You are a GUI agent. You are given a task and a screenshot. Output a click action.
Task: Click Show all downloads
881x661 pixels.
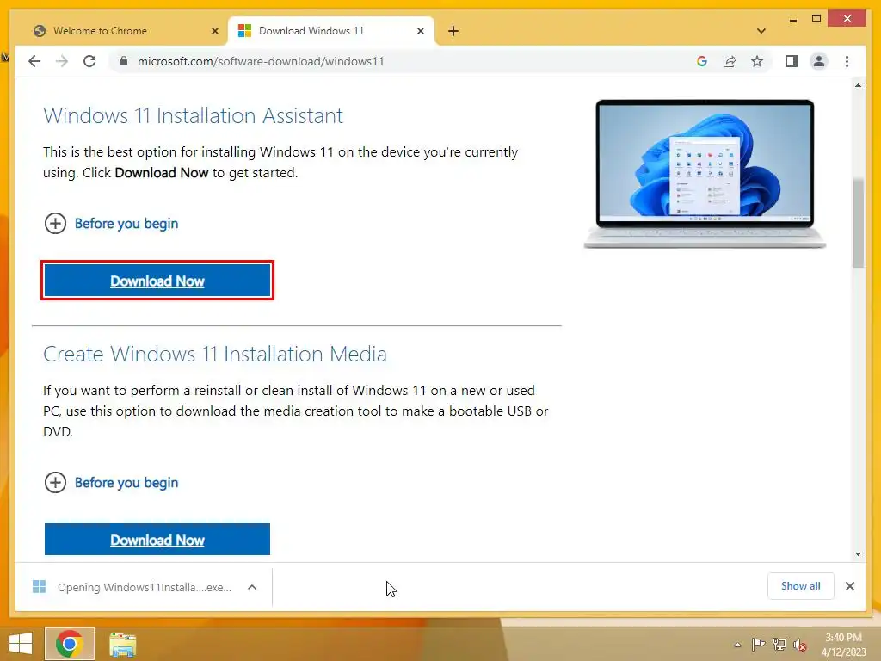point(801,586)
